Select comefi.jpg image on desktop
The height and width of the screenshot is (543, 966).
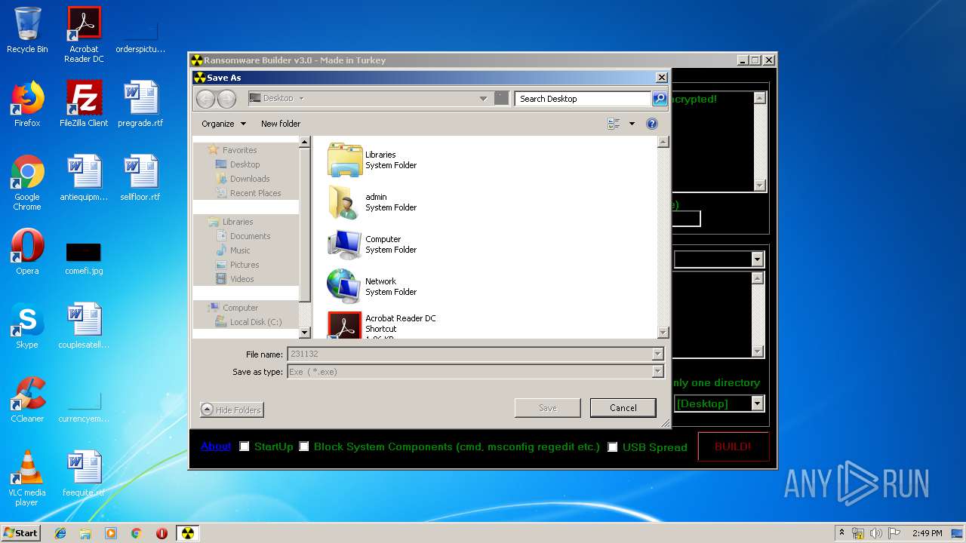(84, 258)
